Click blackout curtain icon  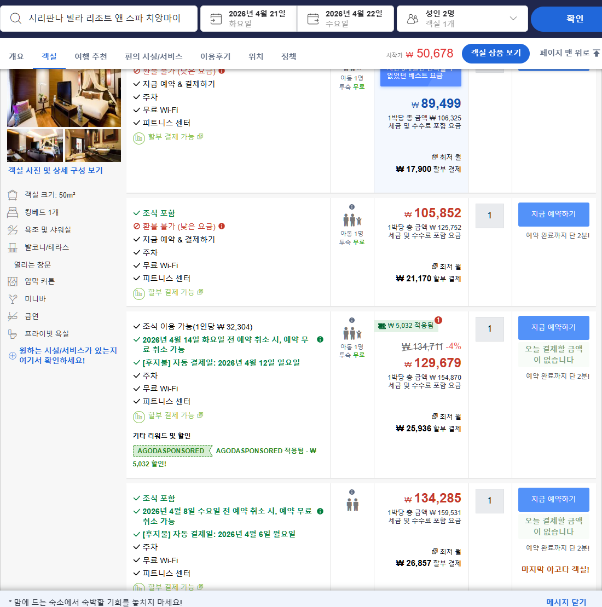(13, 281)
